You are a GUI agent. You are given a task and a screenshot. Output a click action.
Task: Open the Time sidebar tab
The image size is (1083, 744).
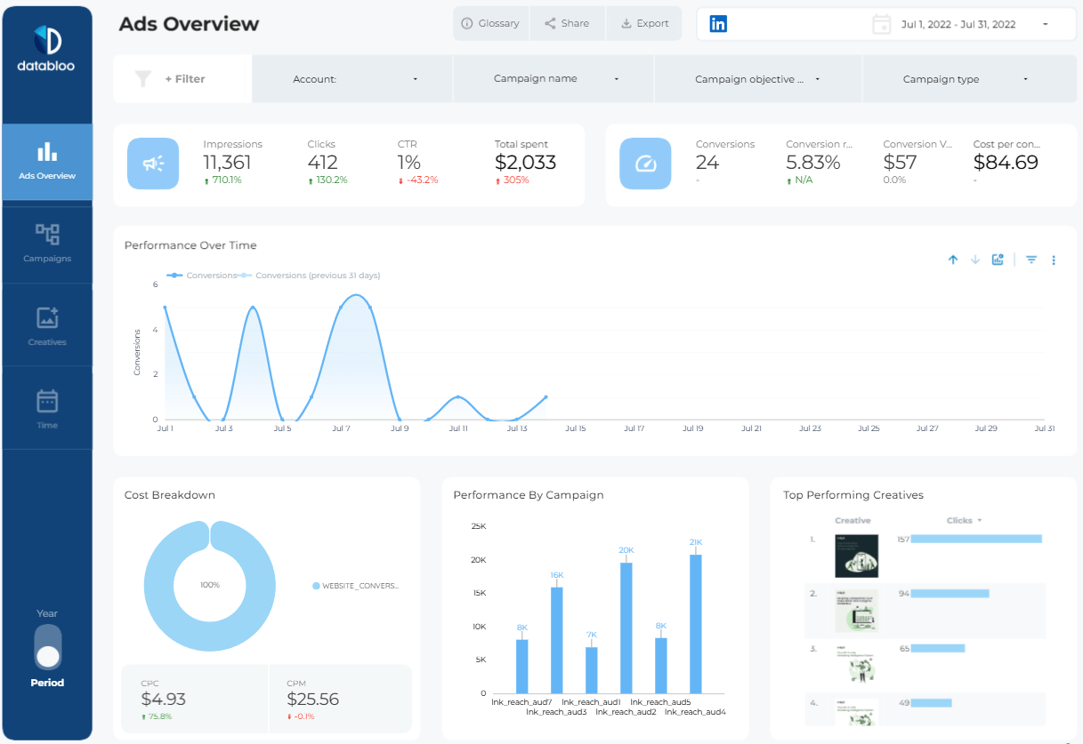coord(47,410)
